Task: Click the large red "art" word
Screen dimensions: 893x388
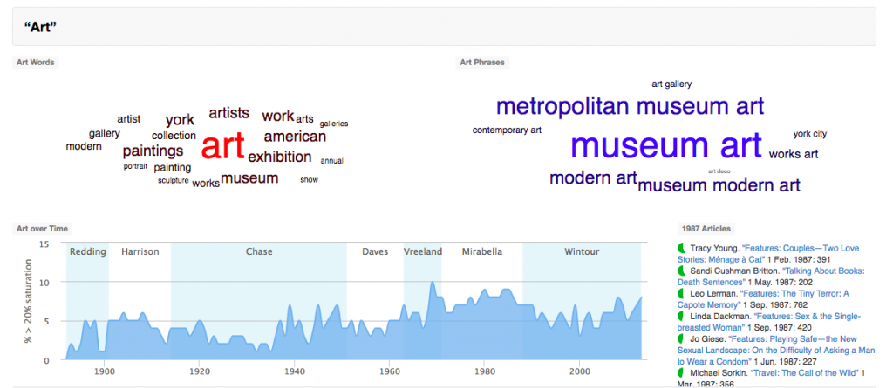Action: [222, 147]
